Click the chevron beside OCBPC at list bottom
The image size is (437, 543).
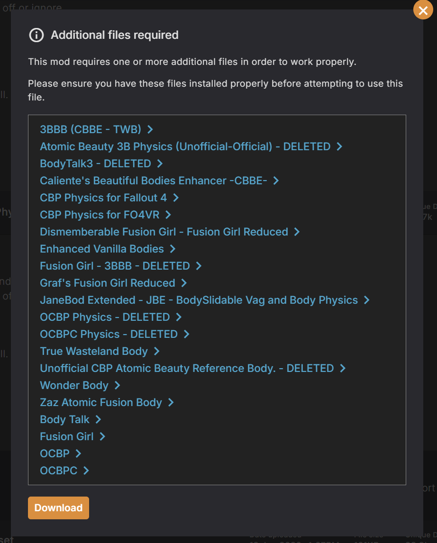[86, 471]
